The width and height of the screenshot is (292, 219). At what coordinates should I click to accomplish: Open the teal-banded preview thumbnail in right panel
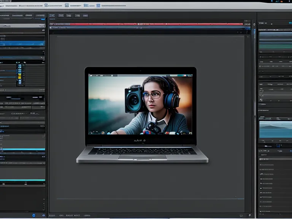click(275, 41)
